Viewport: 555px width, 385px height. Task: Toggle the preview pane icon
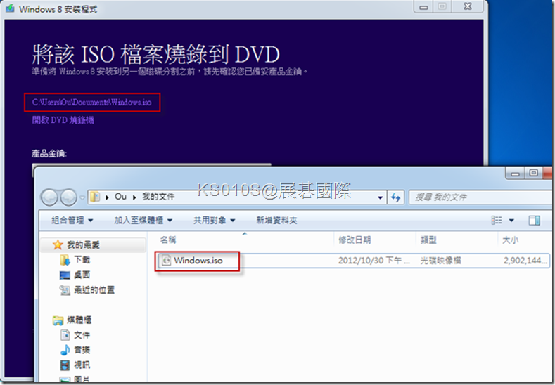[534, 221]
